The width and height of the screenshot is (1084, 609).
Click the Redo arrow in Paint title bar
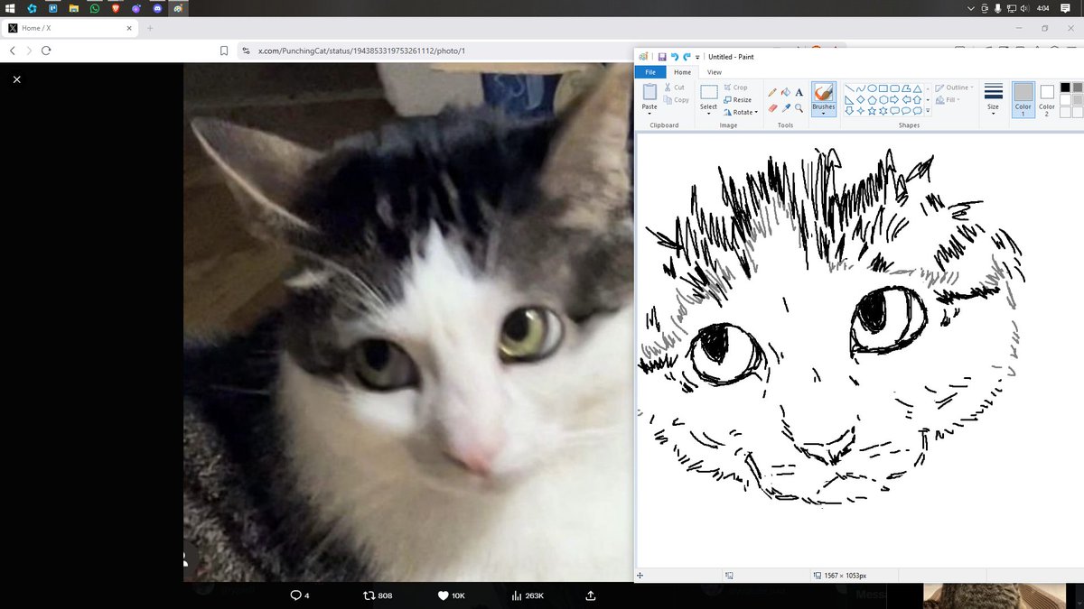tap(687, 57)
